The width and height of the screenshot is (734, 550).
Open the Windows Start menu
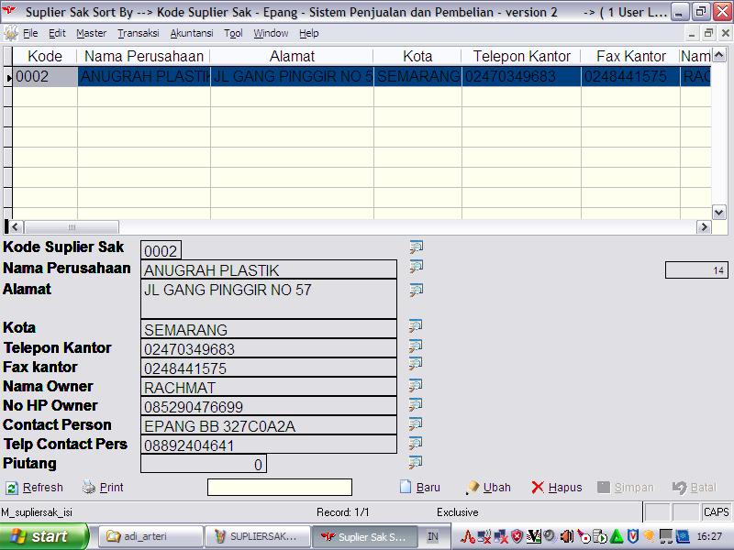pyautogui.click(x=44, y=536)
